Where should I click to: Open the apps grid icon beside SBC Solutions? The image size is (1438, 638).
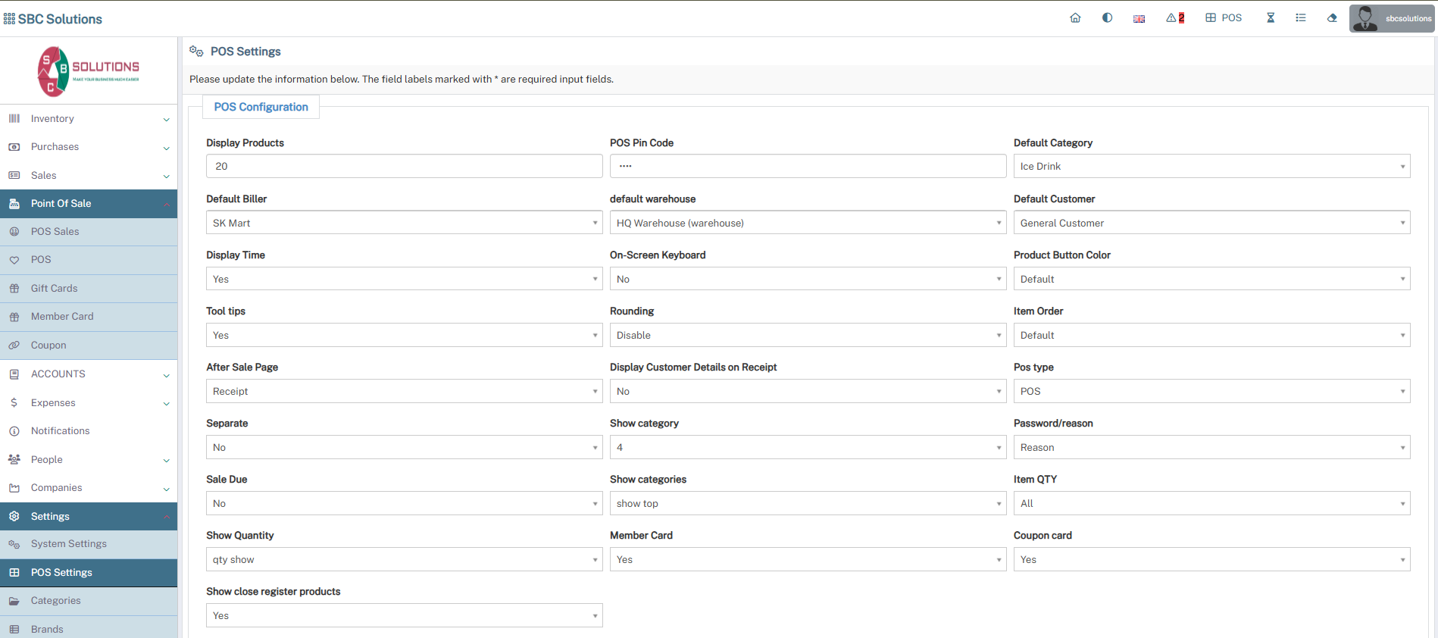coord(9,19)
